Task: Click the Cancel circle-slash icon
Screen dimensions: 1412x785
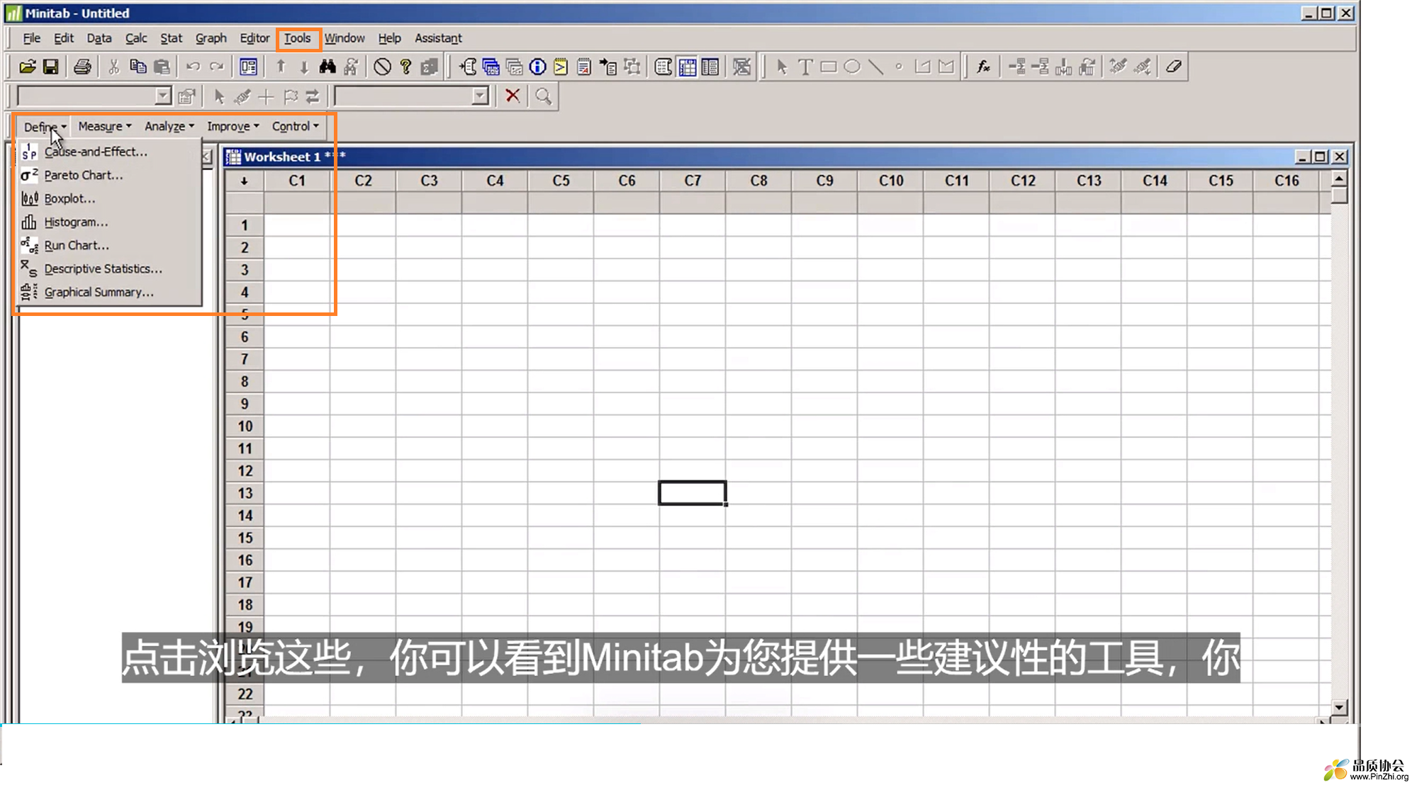Action: [x=382, y=67]
